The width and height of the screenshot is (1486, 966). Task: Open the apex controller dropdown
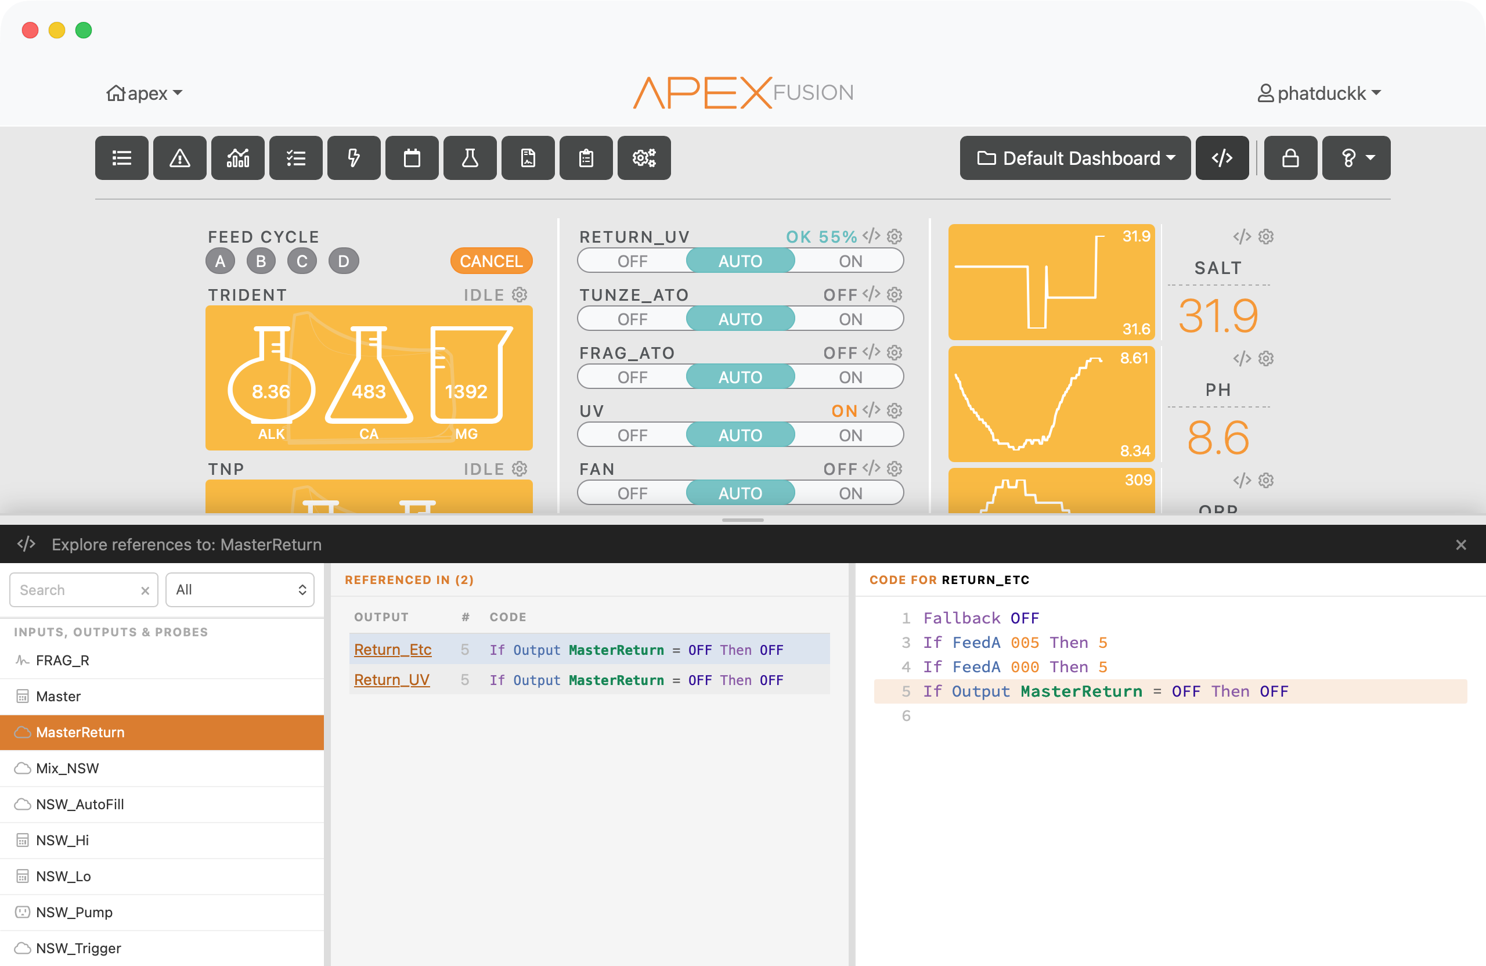click(x=144, y=93)
